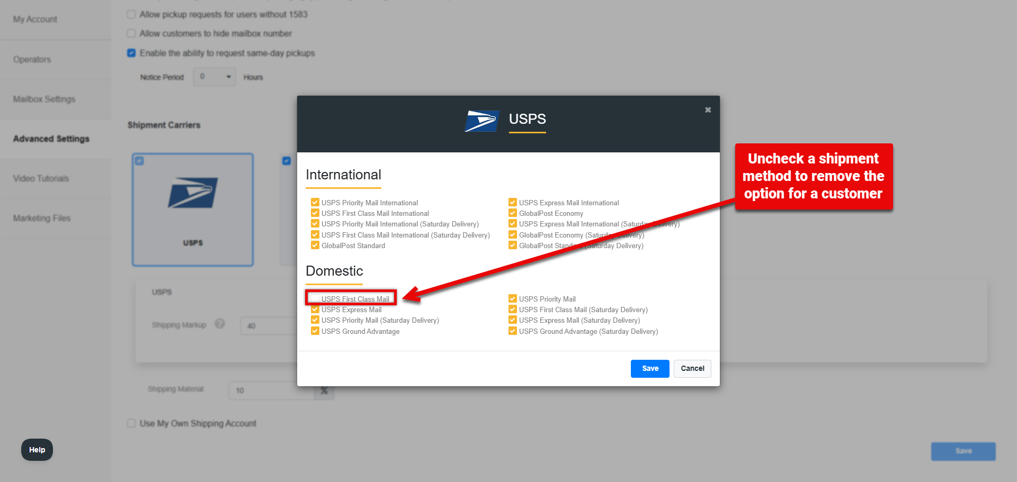Viewport: 1017px width, 482px height.
Task: Uncheck USPS Express Mail International
Action: coord(513,202)
